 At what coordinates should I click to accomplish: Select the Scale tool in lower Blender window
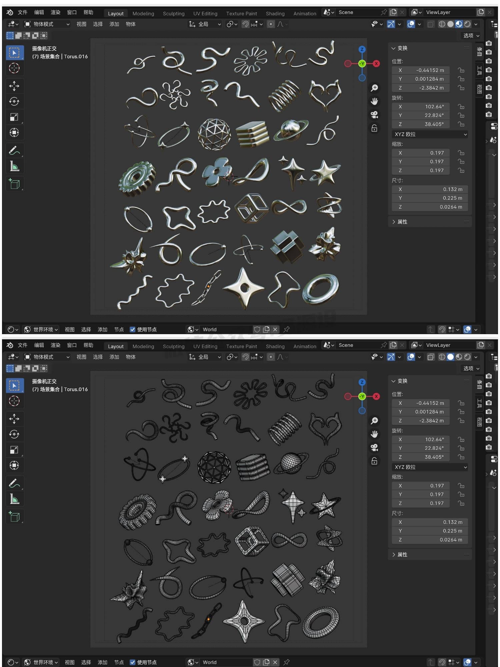click(x=14, y=450)
